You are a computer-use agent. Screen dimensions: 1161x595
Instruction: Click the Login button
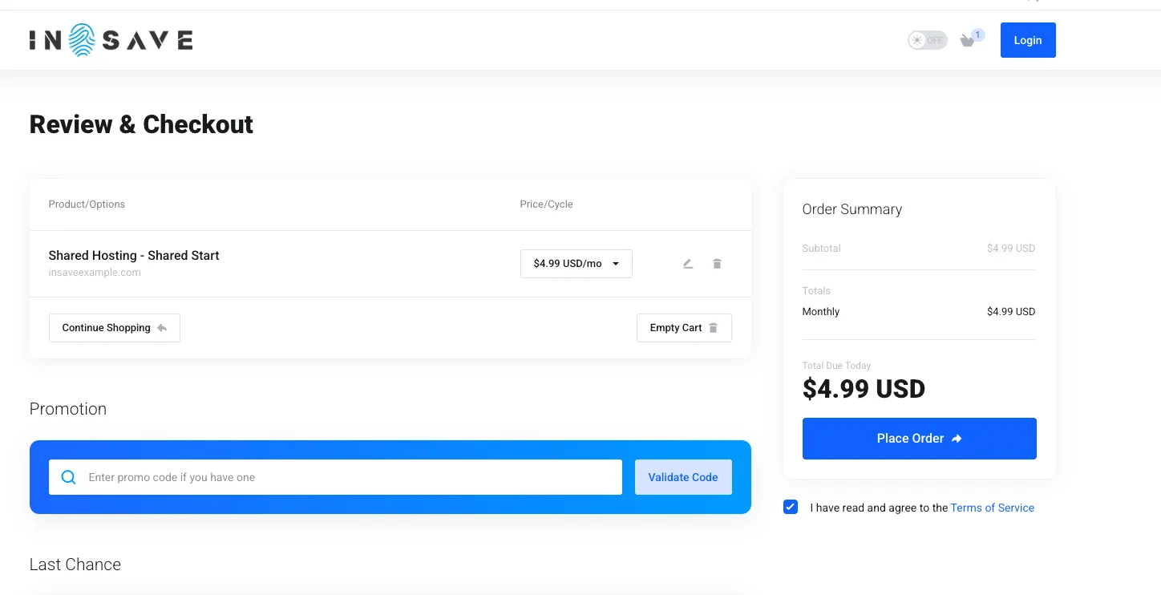[1028, 40]
